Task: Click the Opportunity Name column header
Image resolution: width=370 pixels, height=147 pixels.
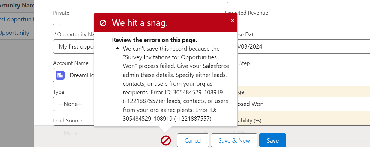Action: click(17, 5)
